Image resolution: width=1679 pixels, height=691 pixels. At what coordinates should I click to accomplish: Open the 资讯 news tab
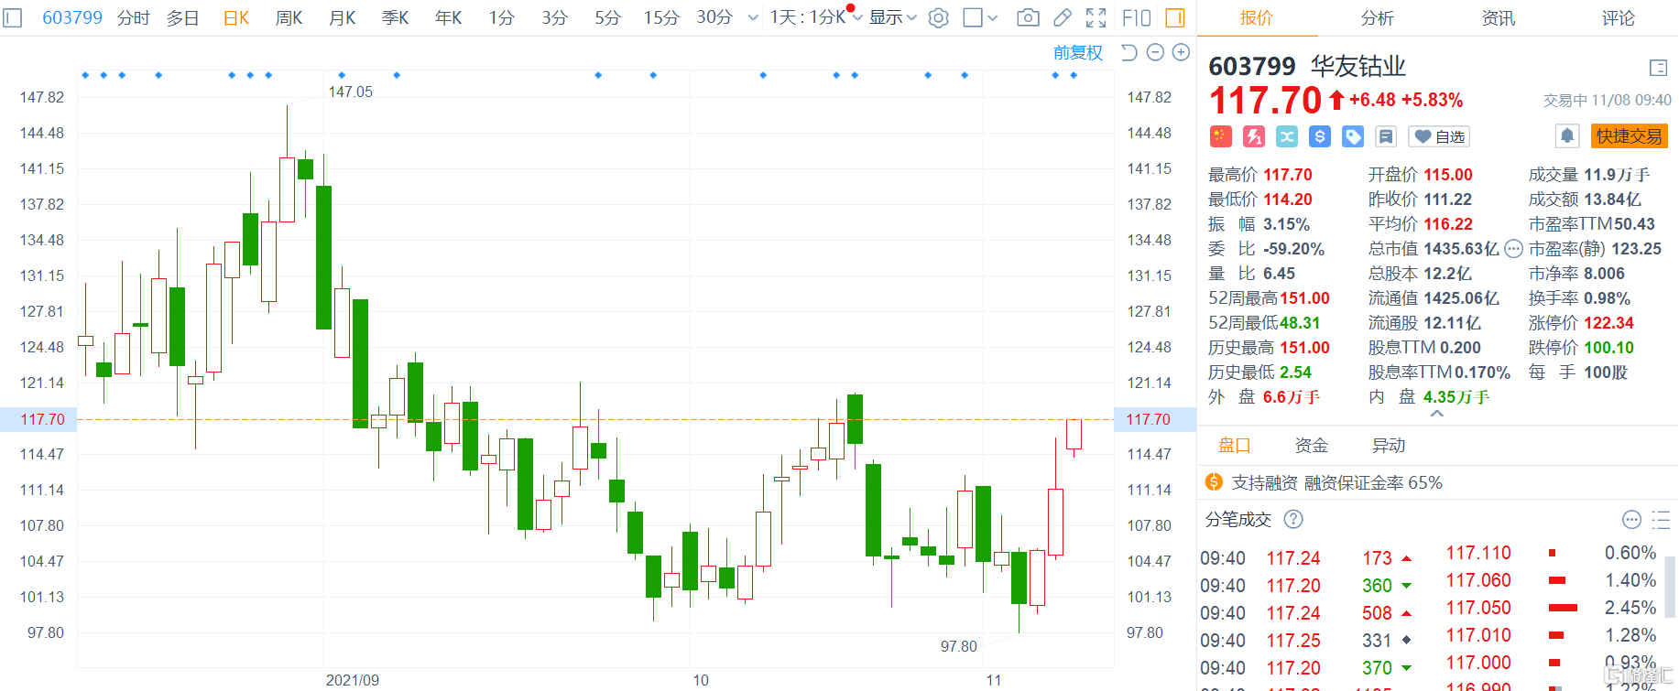[x=1499, y=17]
